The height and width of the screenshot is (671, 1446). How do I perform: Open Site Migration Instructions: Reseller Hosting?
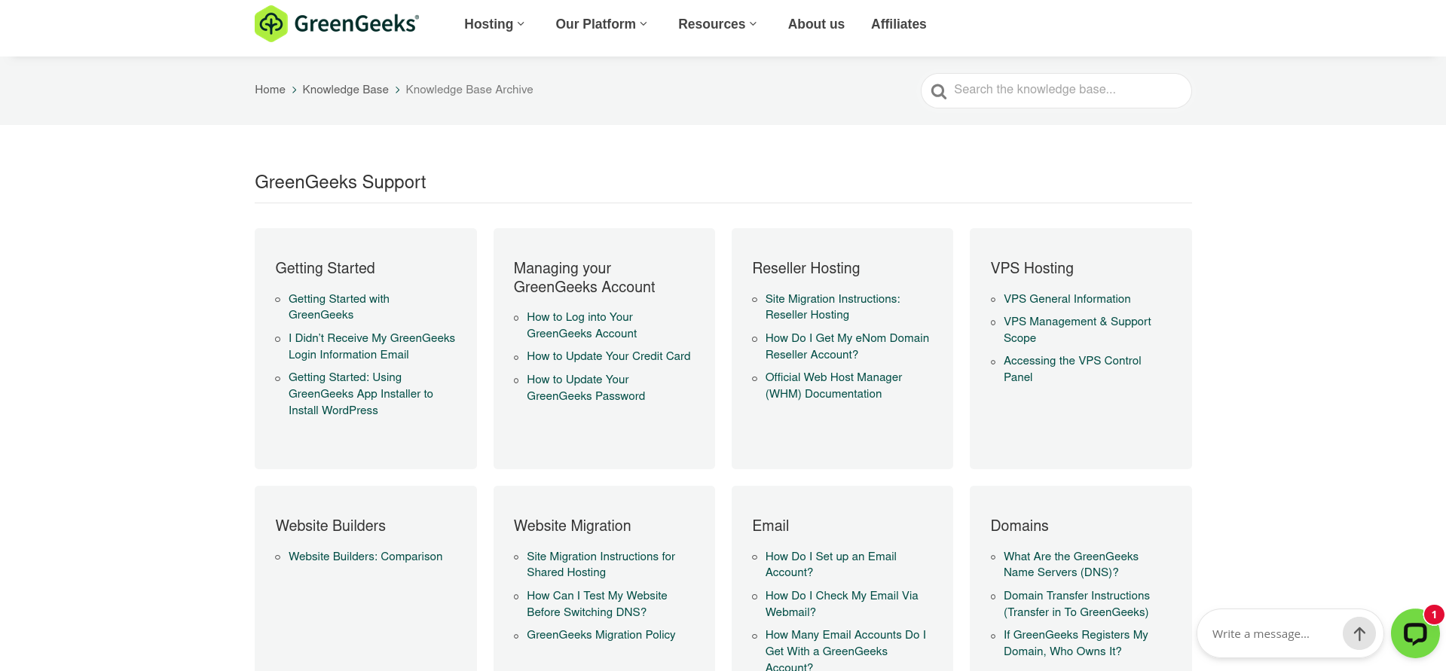point(833,307)
